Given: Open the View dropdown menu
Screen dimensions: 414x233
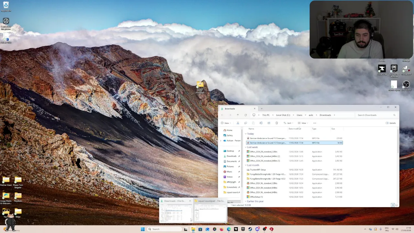Looking at the screenshot, I should coord(302,123).
